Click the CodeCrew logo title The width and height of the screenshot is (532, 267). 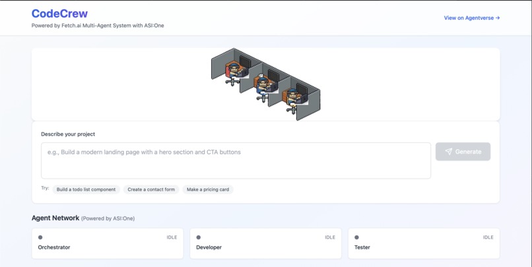point(59,14)
